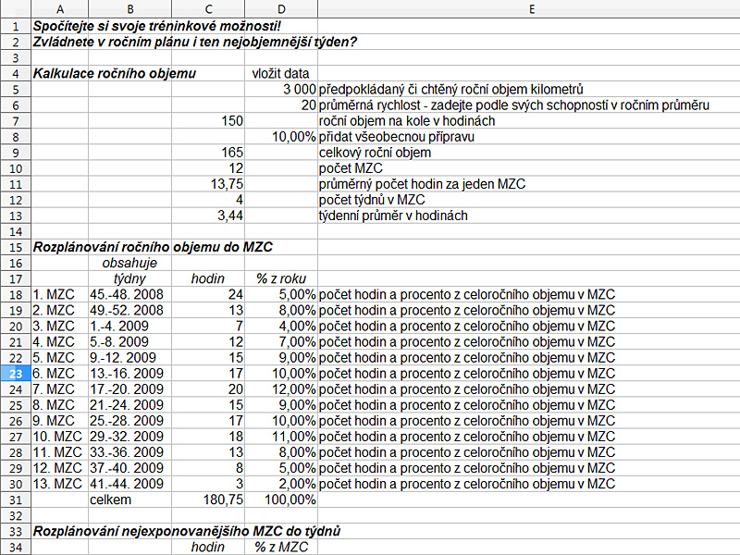This screenshot has width=740, height=555.
Task: Click the total hours cell 180,75
Action: (208, 499)
